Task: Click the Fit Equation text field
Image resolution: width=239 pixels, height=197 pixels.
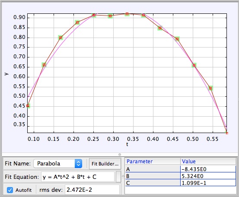Action: tap(78, 177)
